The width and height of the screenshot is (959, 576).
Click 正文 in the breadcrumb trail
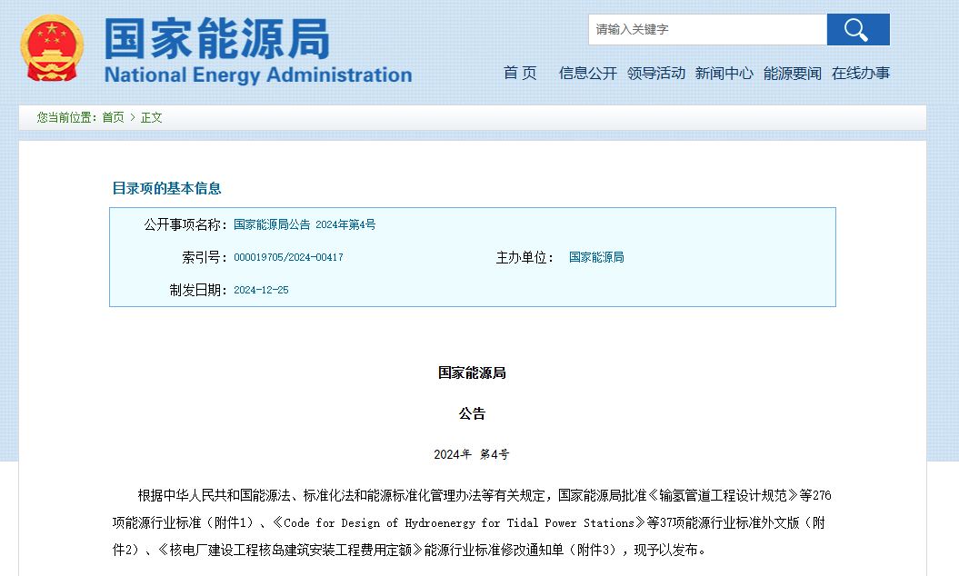[x=151, y=117]
